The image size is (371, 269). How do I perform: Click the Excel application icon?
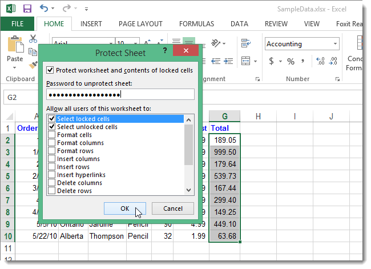point(11,9)
